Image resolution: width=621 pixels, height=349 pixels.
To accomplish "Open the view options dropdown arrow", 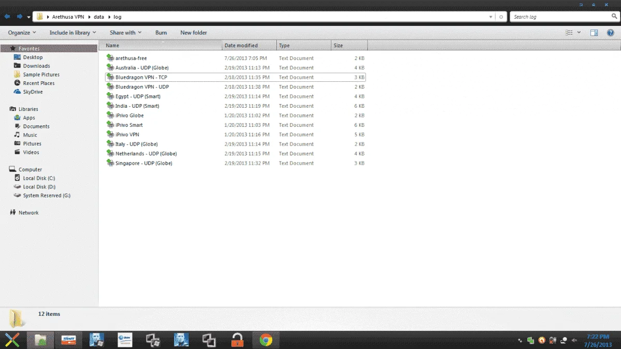I will coord(579,33).
